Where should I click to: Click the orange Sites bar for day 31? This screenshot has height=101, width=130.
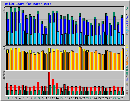tap(123, 59)
